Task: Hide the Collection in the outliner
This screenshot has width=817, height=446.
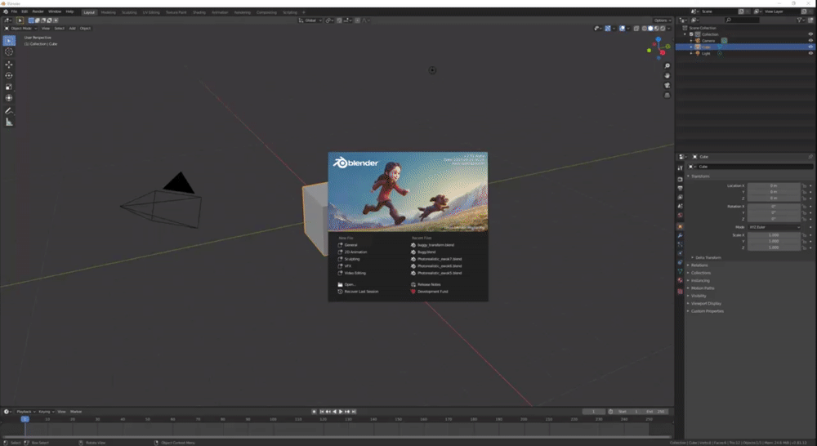Action: pyautogui.click(x=810, y=34)
